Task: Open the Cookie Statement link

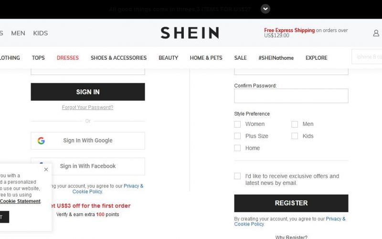Action: coord(20,201)
